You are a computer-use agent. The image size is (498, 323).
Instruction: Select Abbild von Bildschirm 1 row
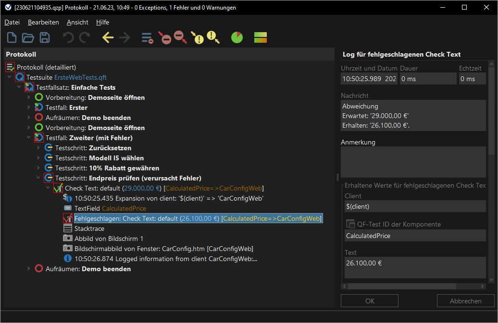pyautogui.click(x=109, y=239)
